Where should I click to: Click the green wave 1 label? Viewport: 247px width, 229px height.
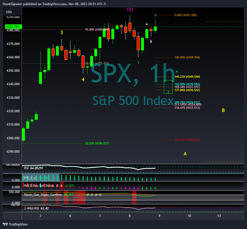click(x=138, y=62)
